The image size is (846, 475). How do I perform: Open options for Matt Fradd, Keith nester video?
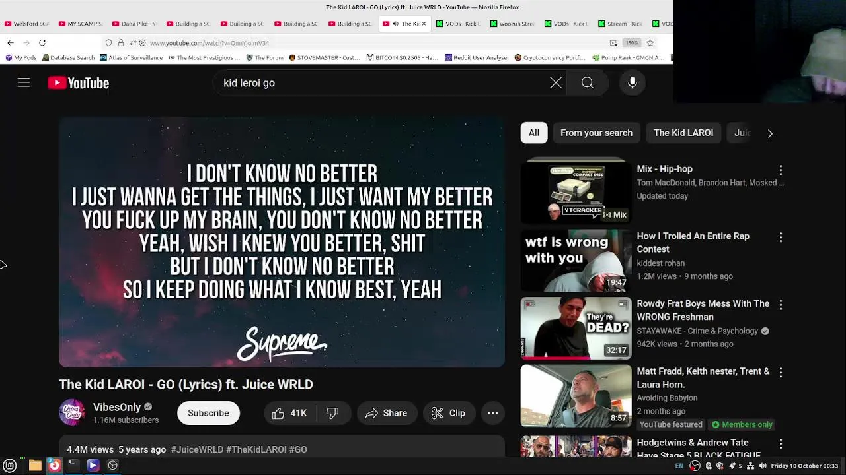click(x=781, y=373)
